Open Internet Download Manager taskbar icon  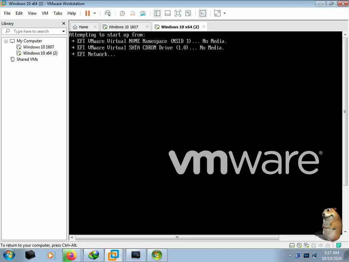point(93,255)
